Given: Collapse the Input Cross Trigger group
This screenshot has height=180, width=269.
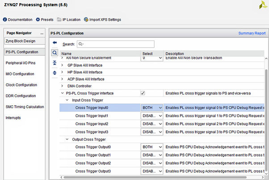Looking at the screenshot, I should (x=67, y=100).
